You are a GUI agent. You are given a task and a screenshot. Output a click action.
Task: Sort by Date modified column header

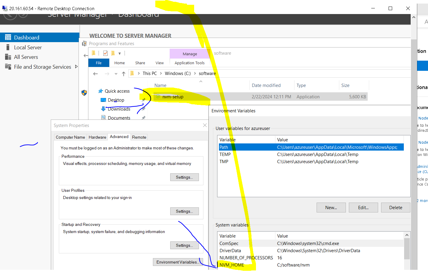[266, 85]
